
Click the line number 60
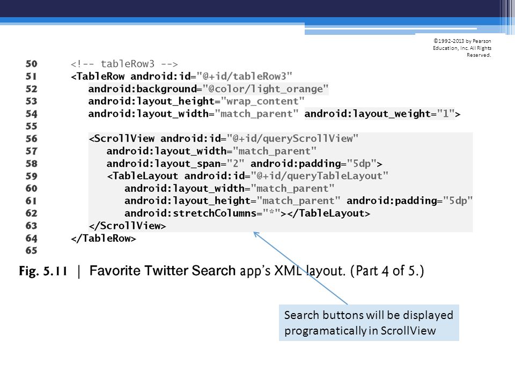point(32,188)
